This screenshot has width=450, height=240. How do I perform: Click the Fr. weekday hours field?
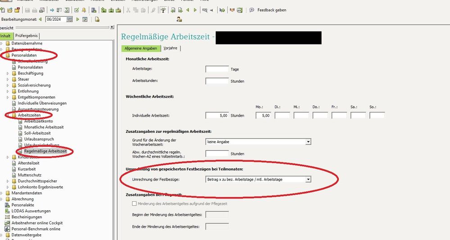click(x=339, y=116)
